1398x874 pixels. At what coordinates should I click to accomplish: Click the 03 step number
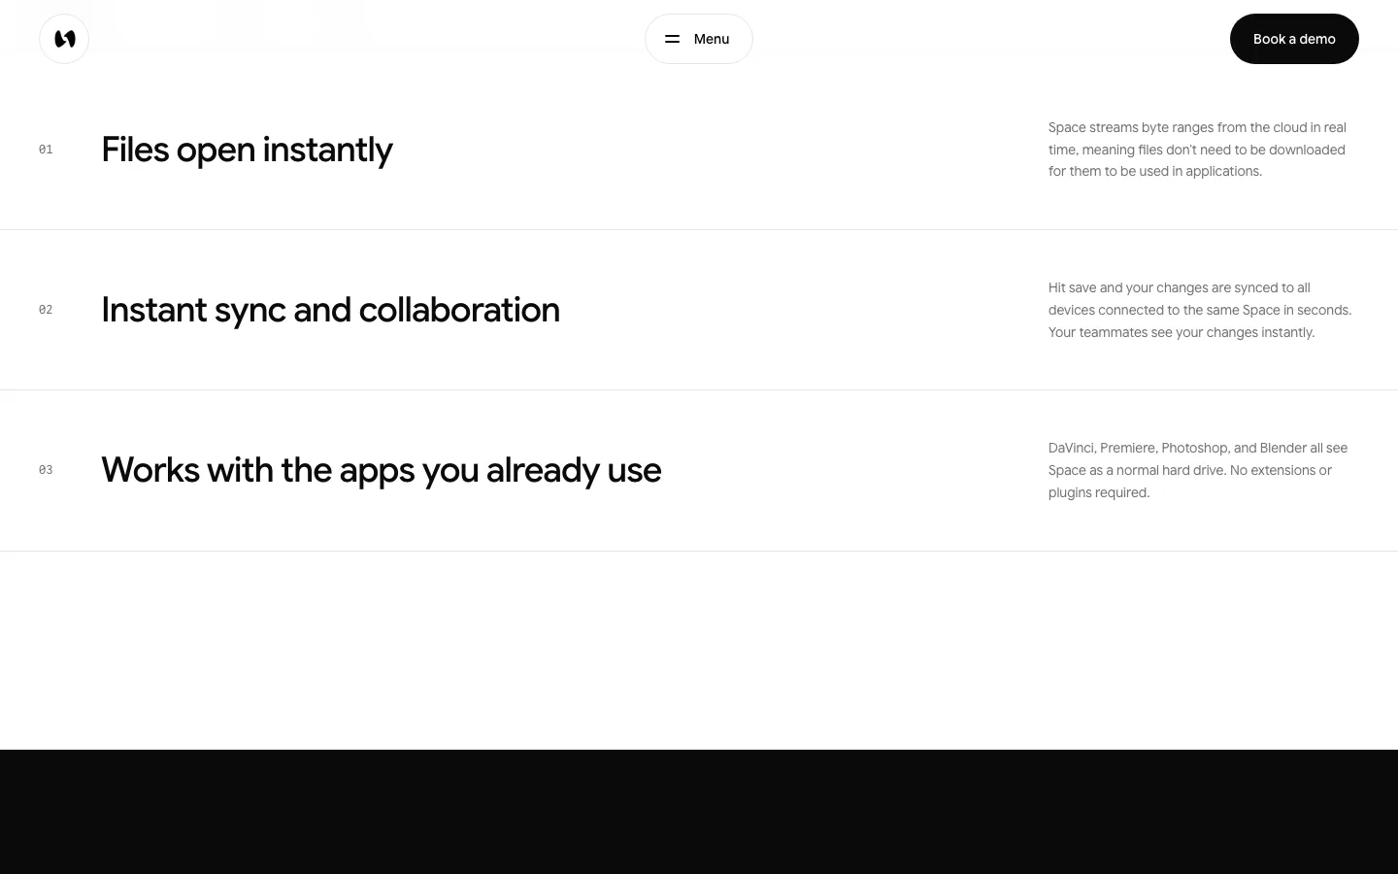46,470
